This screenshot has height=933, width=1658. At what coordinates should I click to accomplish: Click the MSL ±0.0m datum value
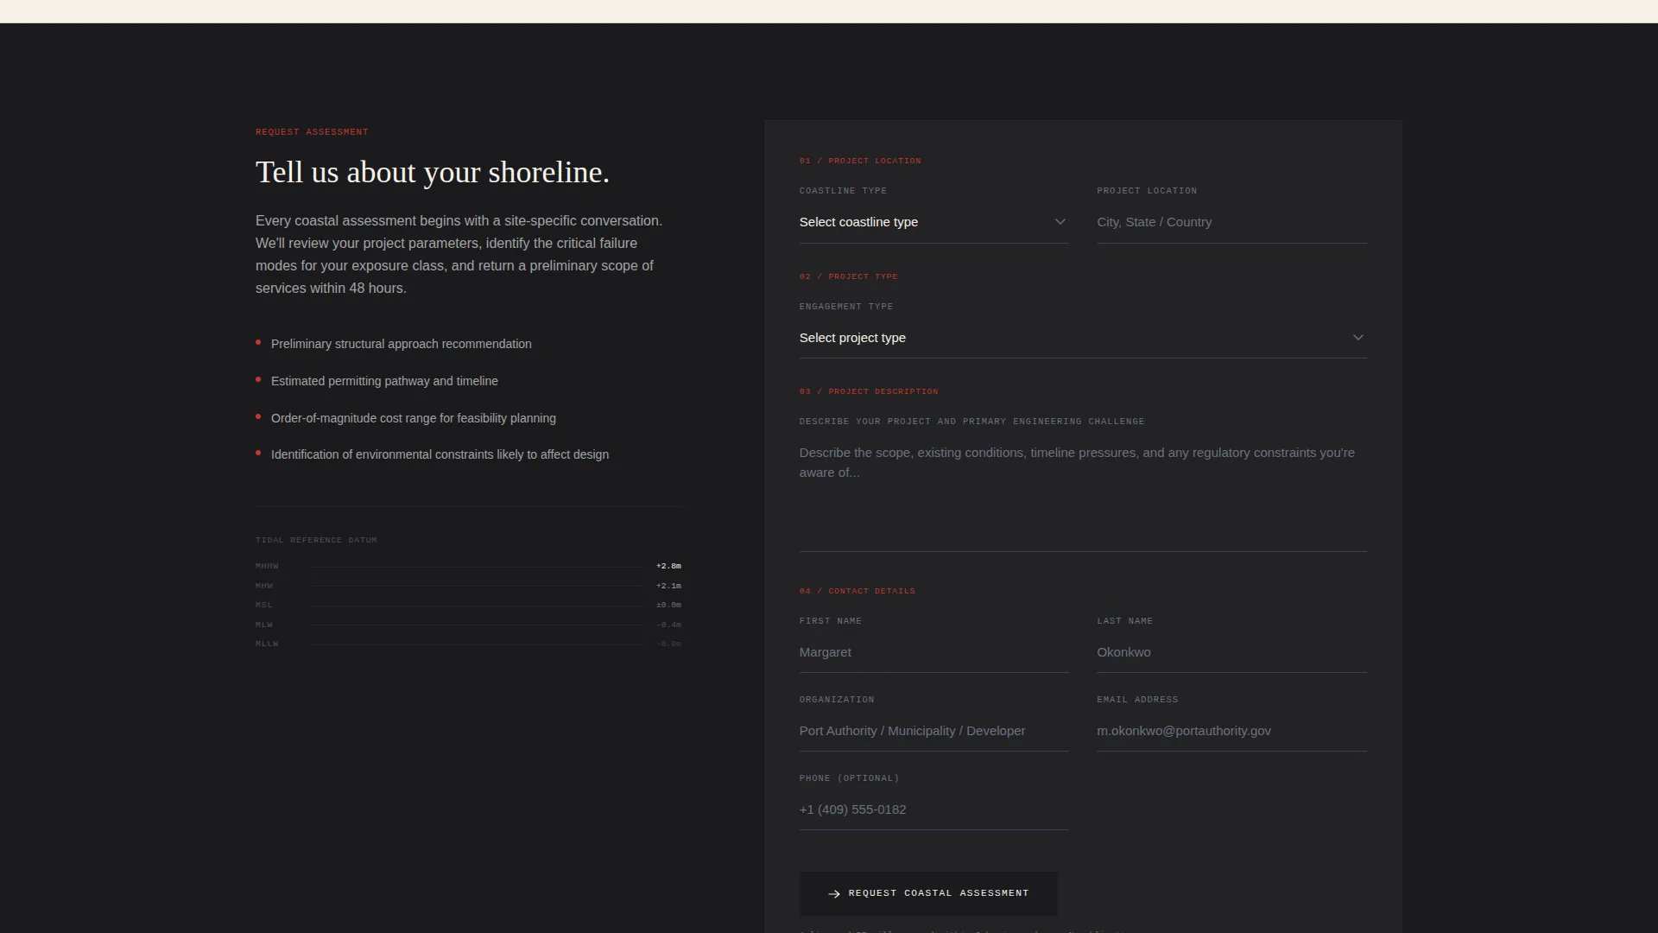(668, 605)
